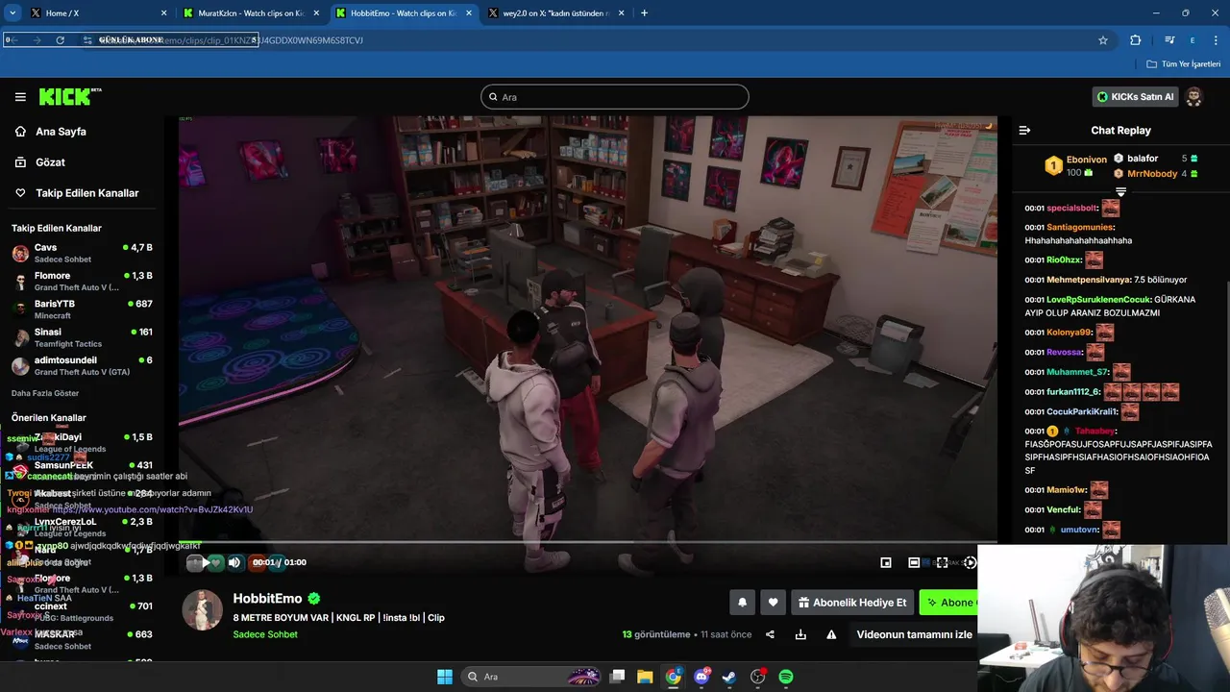Open browser extensions puzzle icon
Viewport: 1230px width, 692px height.
pos(1136,40)
